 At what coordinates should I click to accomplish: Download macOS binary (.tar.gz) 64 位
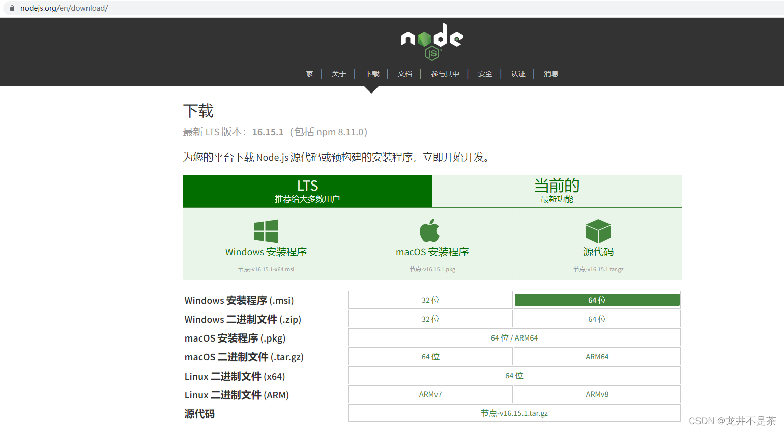[430, 356]
